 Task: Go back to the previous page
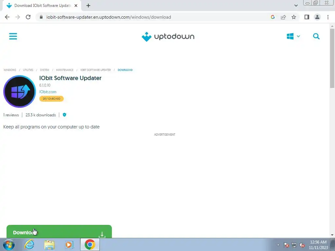point(7,17)
